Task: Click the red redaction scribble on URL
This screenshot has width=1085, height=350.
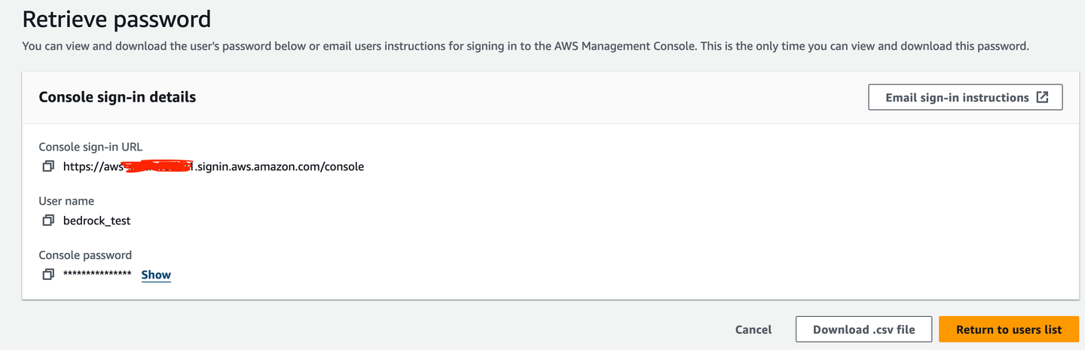Action: 159,166
